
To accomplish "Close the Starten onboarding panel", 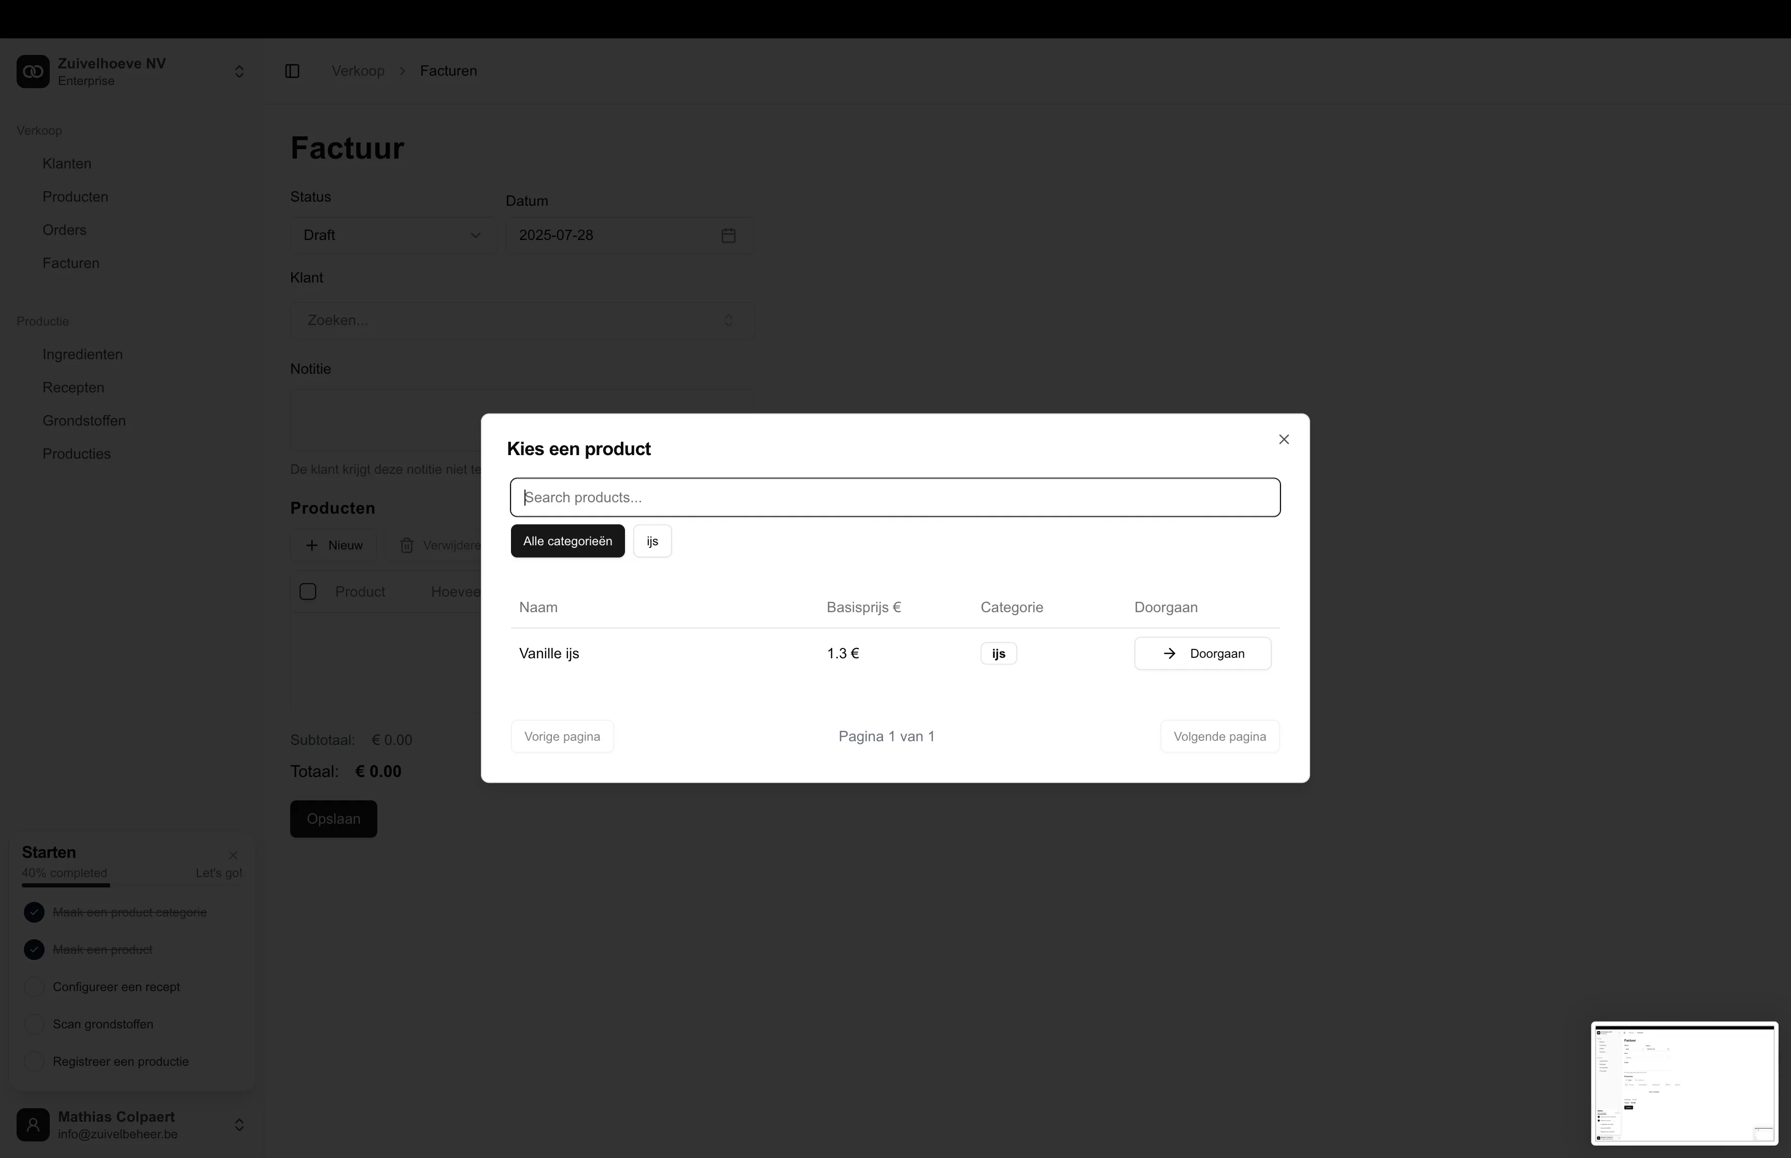I will 234,855.
